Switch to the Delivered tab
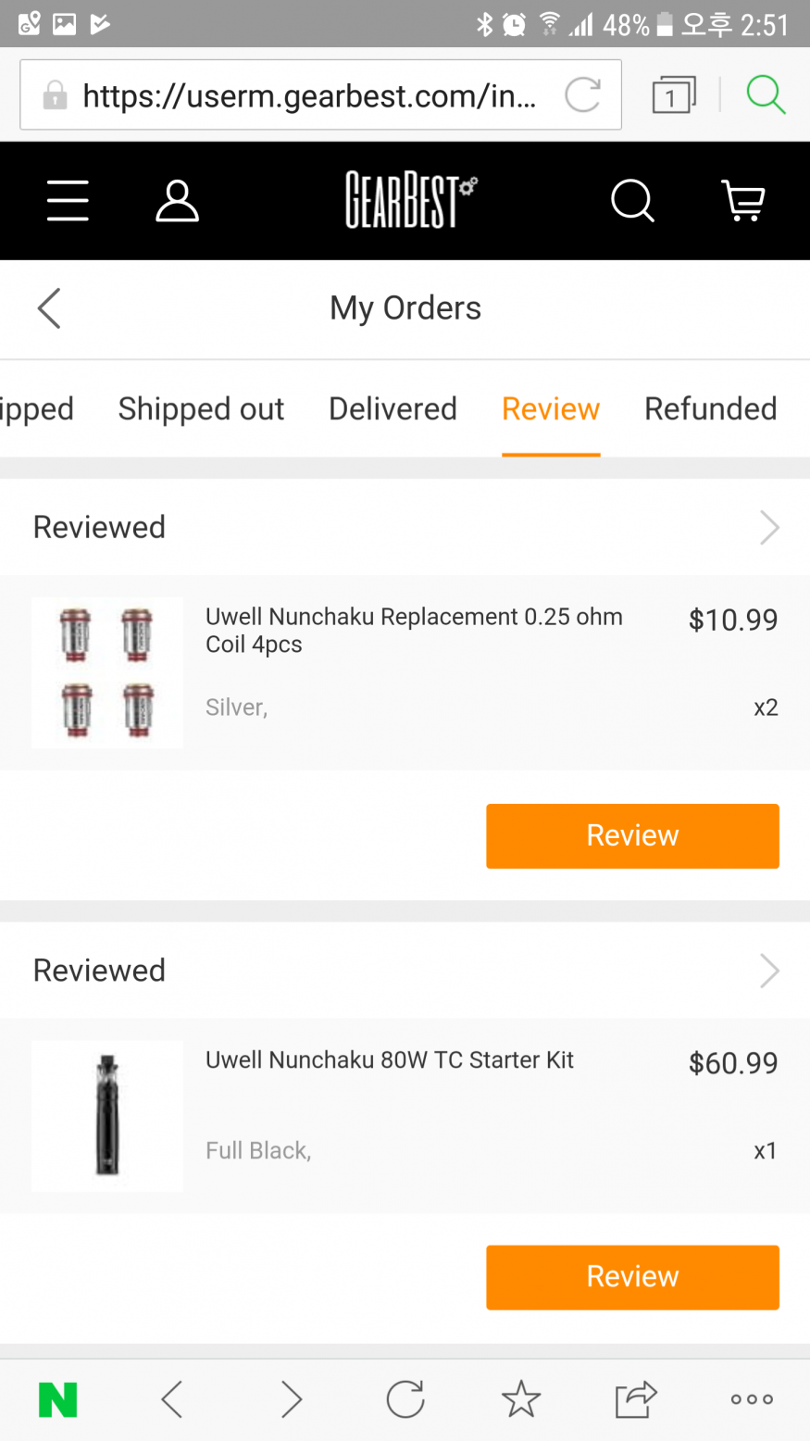The image size is (810, 1441). pos(393,409)
